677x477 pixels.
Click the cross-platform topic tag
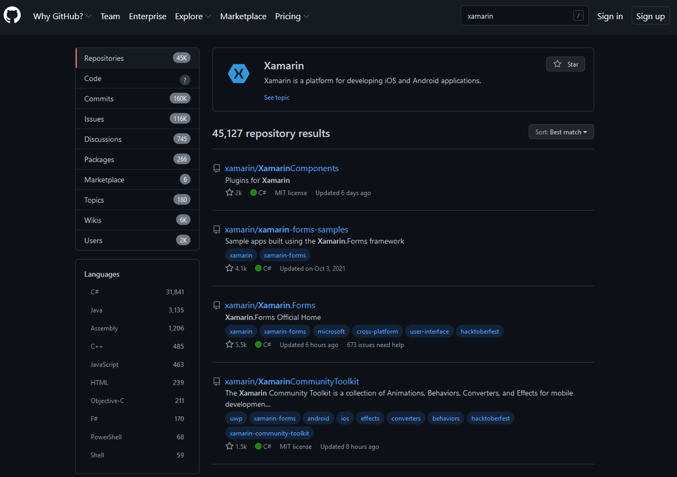coord(377,332)
